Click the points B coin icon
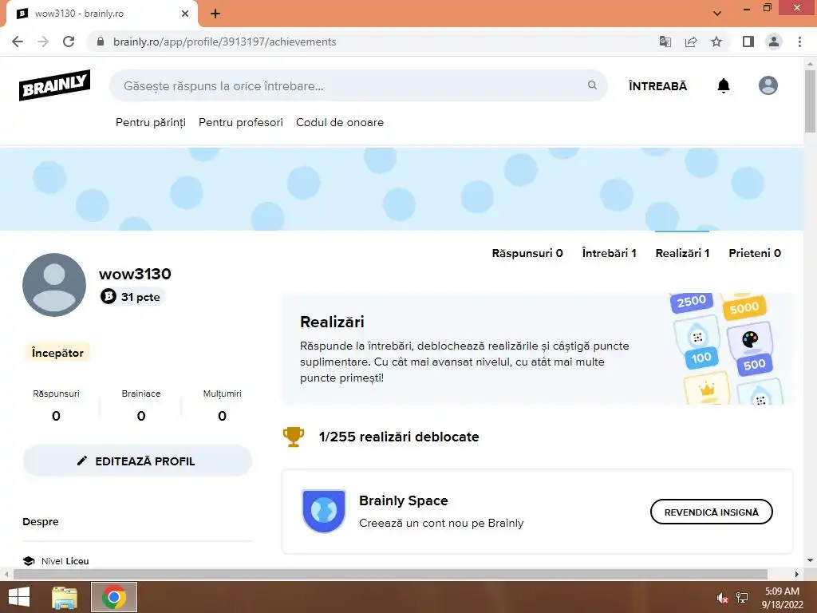 [109, 297]
